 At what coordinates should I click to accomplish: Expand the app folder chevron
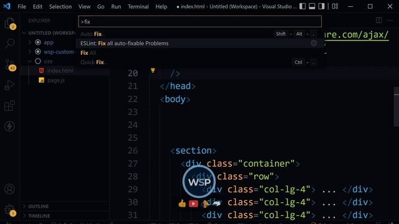tap(29, 42)
